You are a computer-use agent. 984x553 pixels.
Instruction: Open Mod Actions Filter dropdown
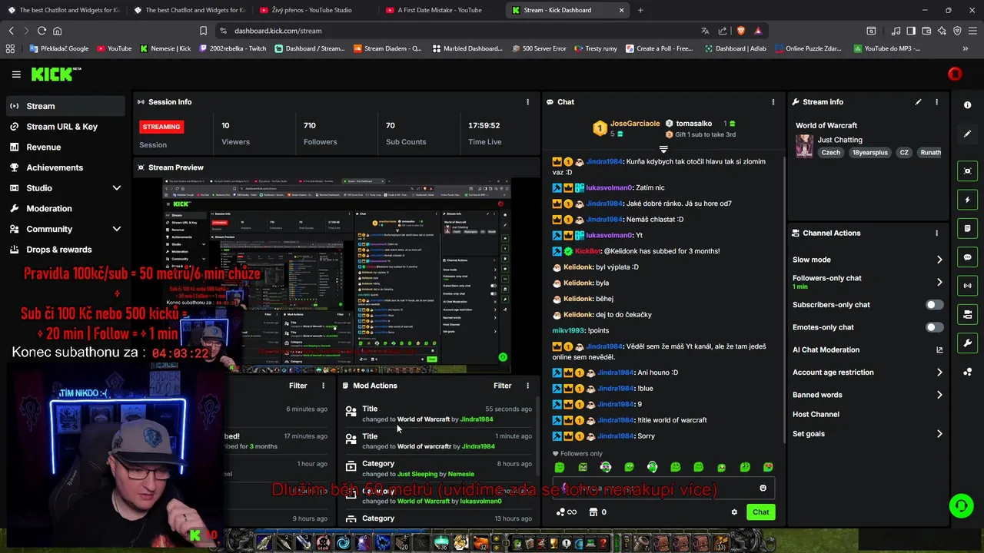point(502,386)
